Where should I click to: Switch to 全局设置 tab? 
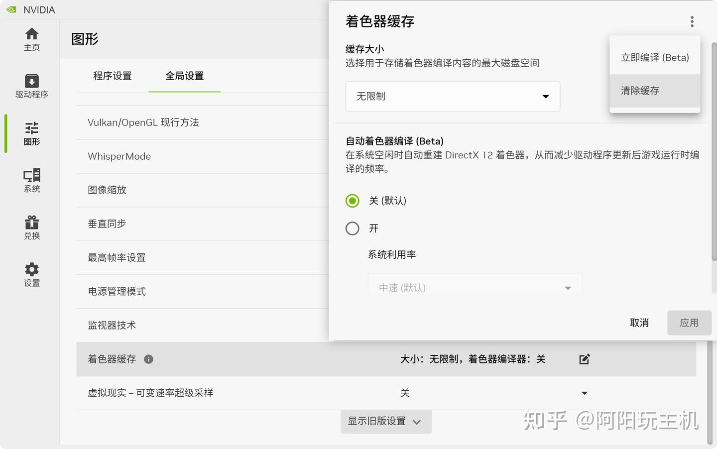point(185,76)
